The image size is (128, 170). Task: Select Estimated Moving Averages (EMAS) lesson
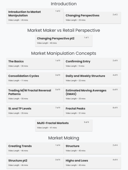pyautogui.click(x=92, y=94)
